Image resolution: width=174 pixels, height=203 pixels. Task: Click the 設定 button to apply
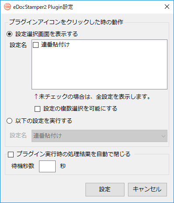click(105, 189)
